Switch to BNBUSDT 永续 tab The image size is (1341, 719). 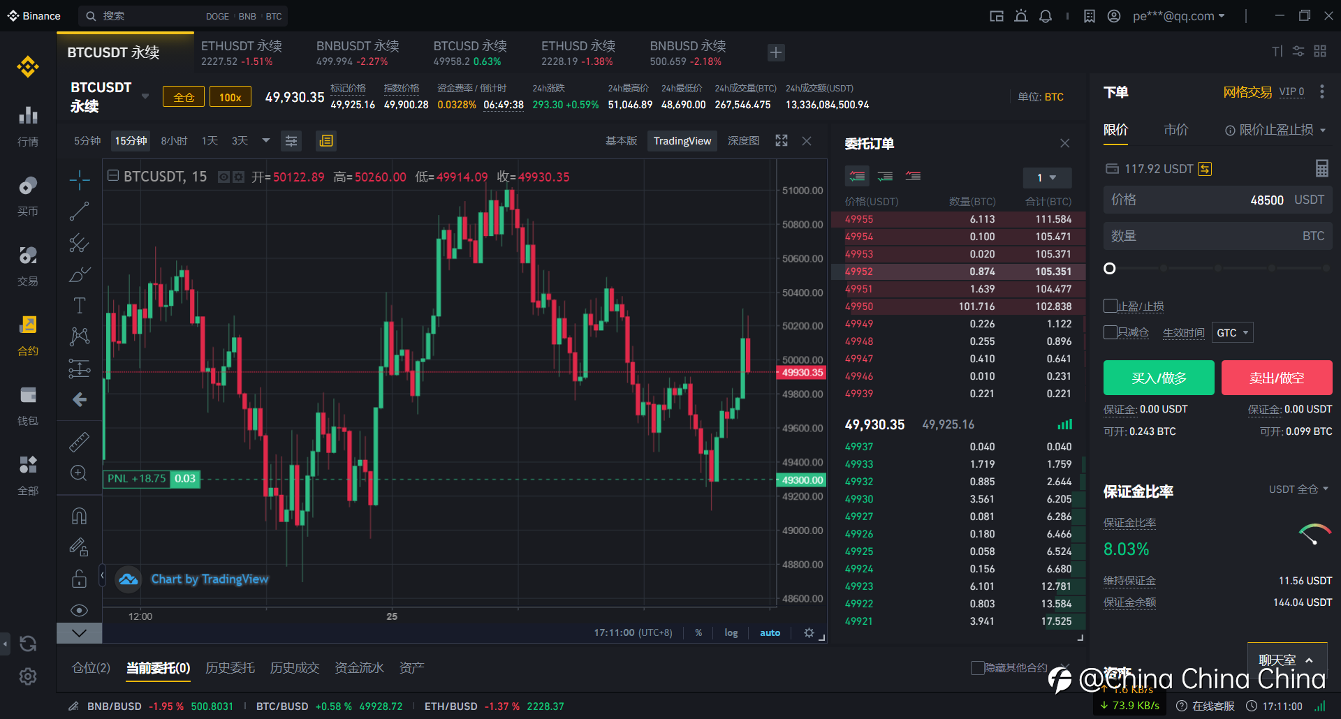pyautogui.click(x=358, y=53)
